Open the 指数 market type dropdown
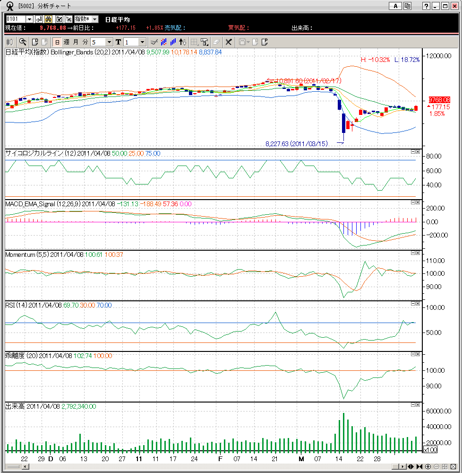Screen dimensions: 462x473 coord(94,19)
